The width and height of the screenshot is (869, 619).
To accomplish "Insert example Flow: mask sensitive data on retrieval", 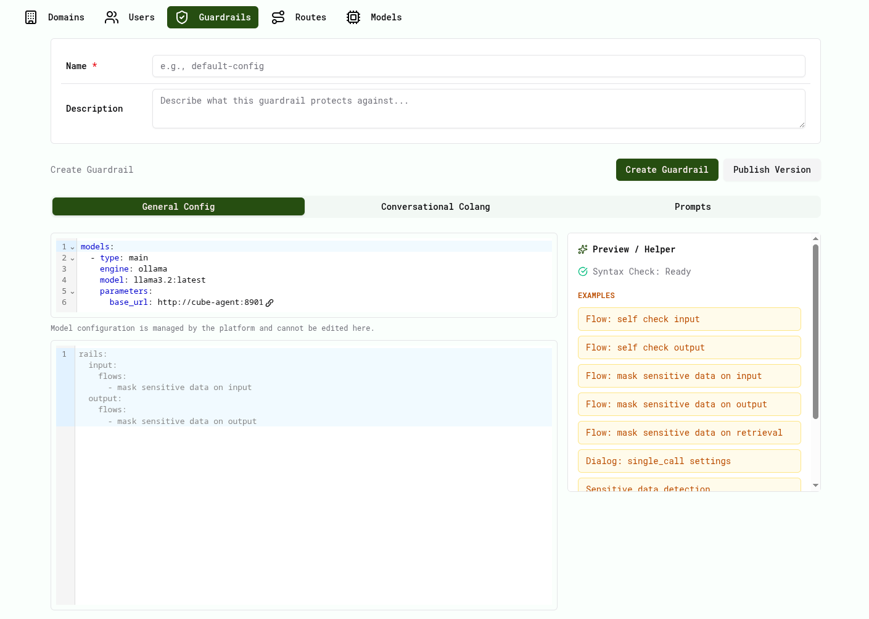I will pos(689,433).
